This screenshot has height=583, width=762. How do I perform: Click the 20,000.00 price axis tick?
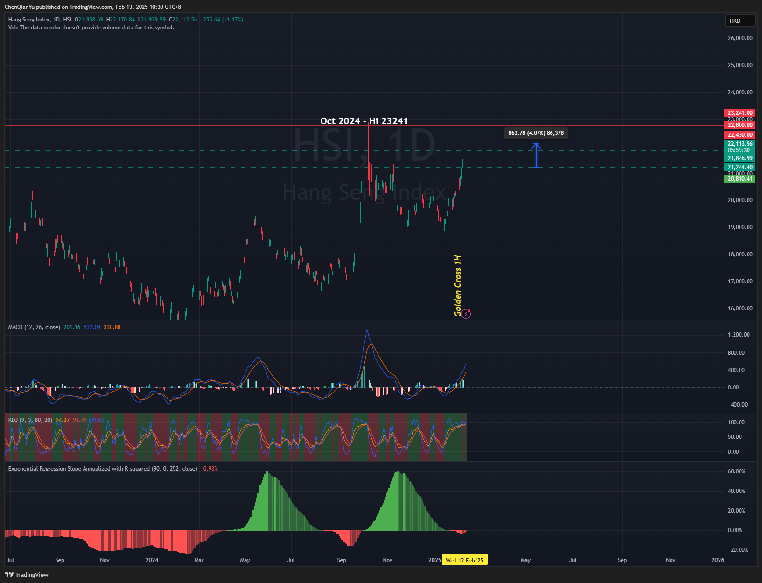740,200
